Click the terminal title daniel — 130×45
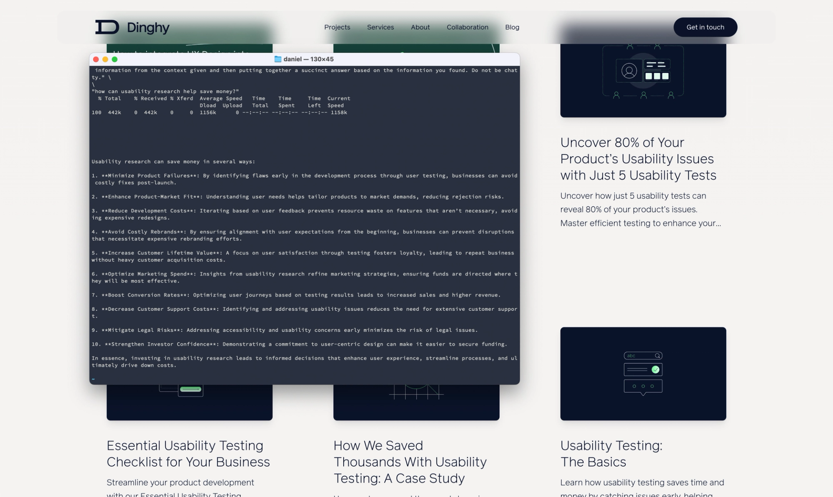This screenshot has height=497, width=833. 308,59
